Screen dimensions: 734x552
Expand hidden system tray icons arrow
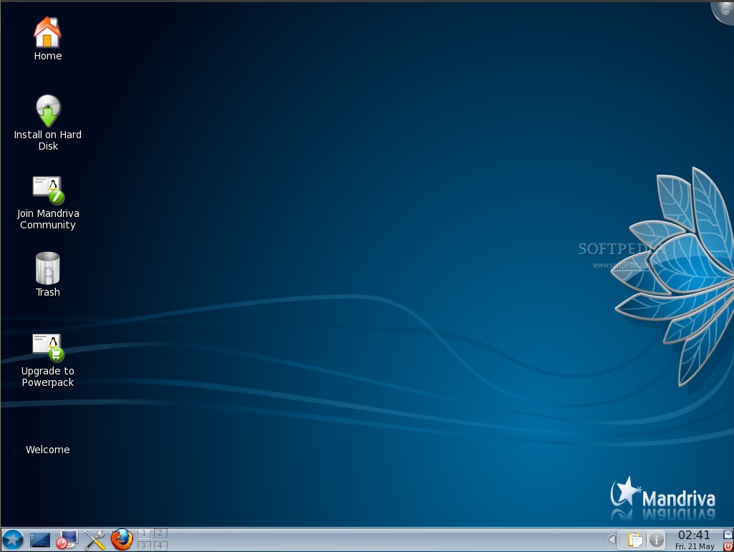coord(612,540)
